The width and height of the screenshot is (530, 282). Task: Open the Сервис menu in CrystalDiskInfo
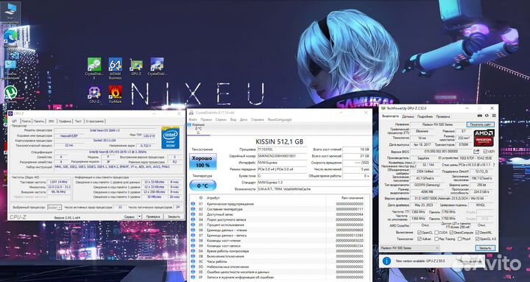coord(221,120)
